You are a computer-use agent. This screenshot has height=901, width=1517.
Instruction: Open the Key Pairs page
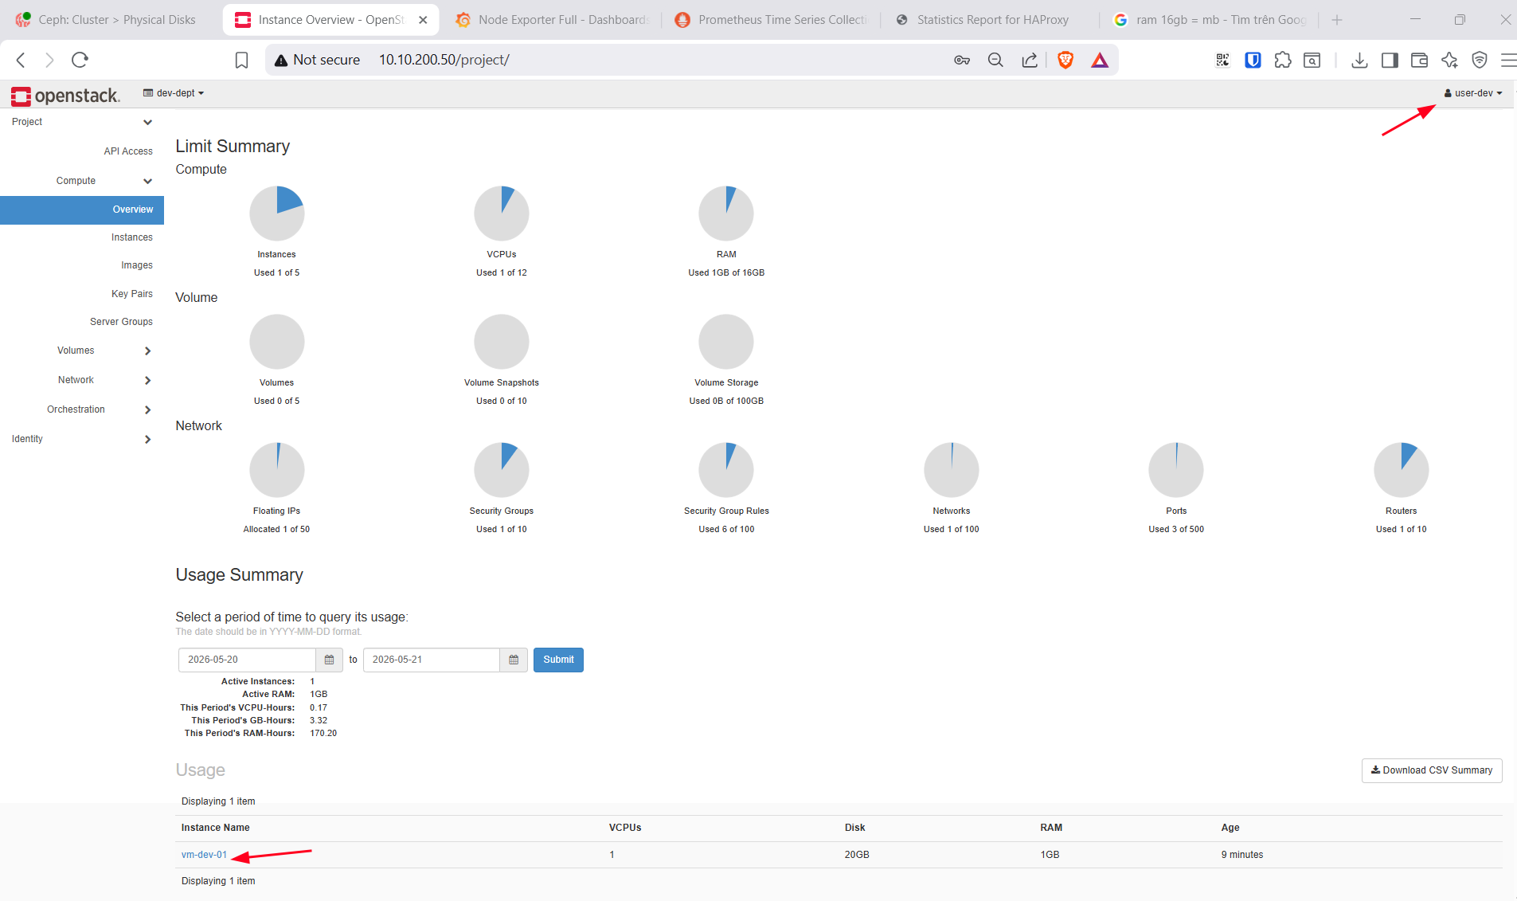pos(132,294)
